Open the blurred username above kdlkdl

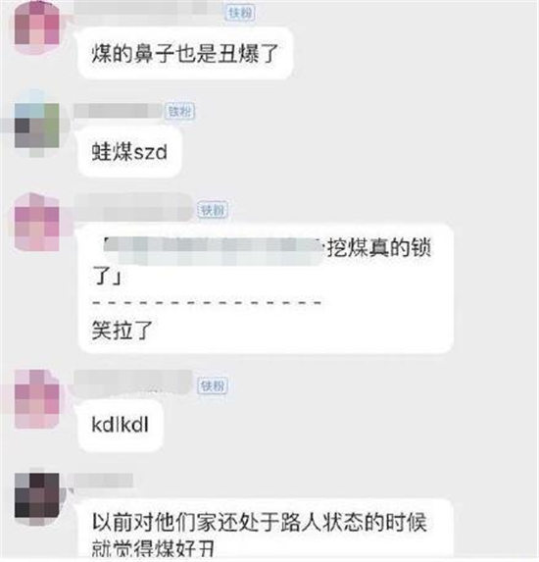pos(133,383)
